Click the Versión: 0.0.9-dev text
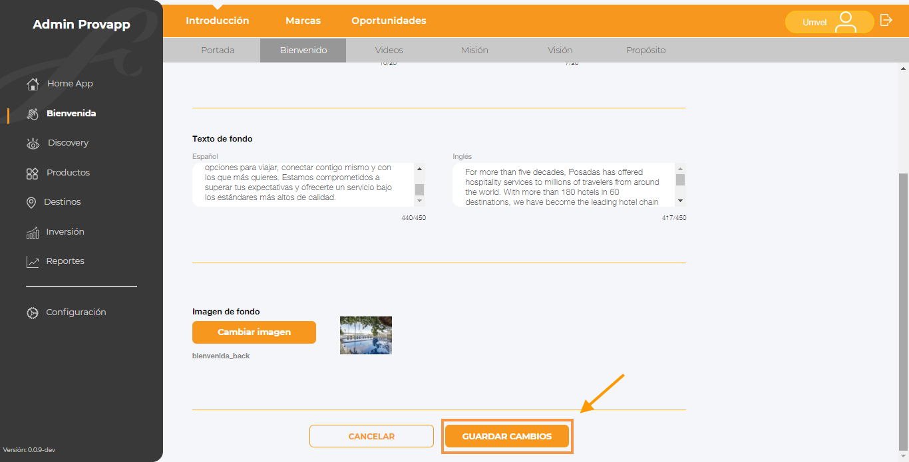Viewport: 909px width, 462px height. point(29,450)
